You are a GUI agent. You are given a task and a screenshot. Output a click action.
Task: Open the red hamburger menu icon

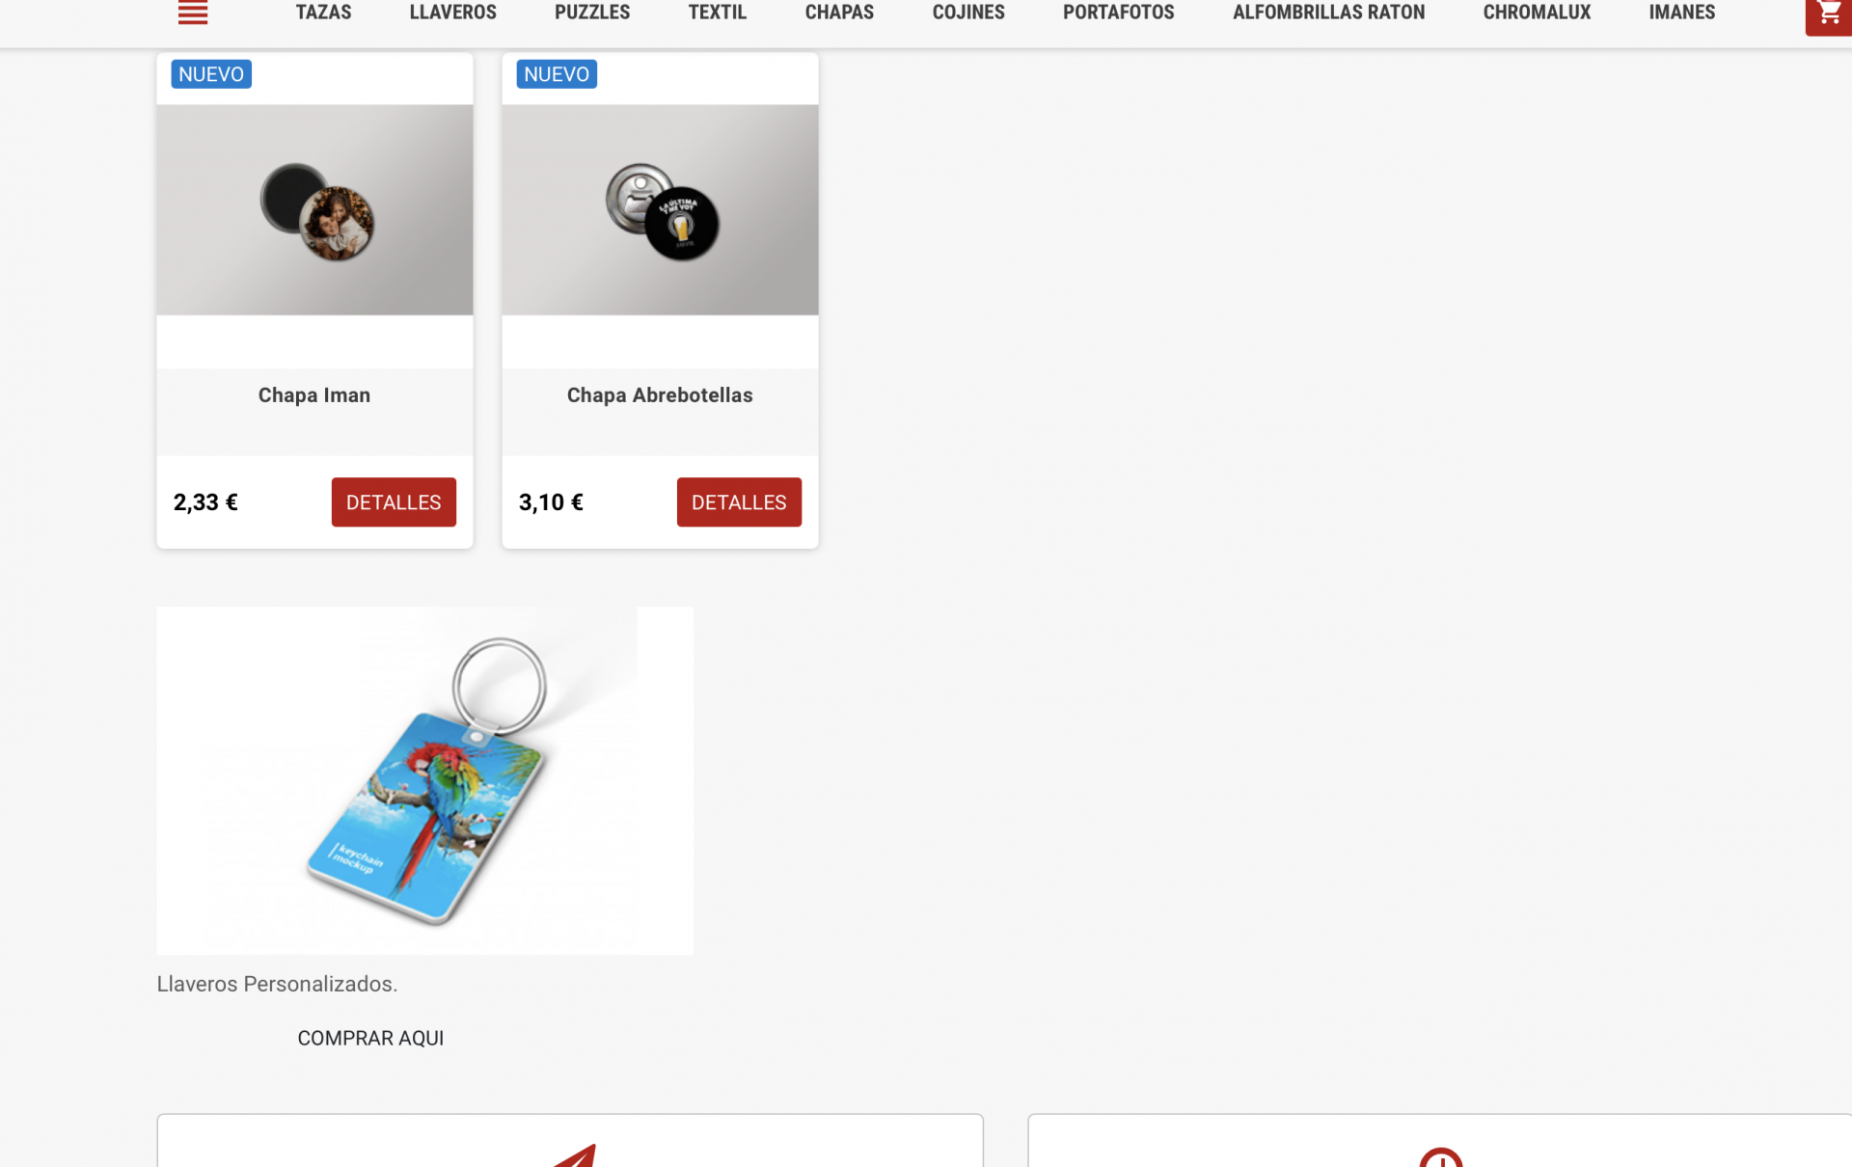[x=193, y=13]
